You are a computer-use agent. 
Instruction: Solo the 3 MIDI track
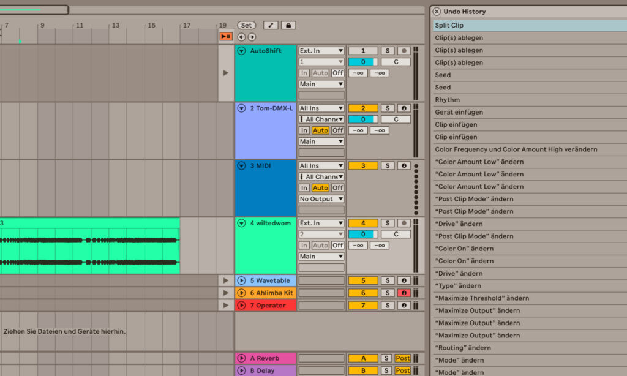388,165
